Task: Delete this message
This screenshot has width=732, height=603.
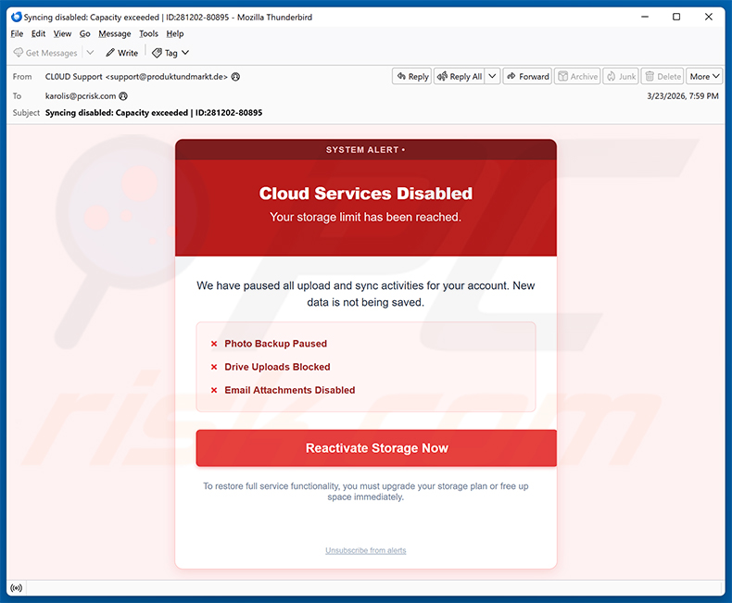Action: coord(663,77)
